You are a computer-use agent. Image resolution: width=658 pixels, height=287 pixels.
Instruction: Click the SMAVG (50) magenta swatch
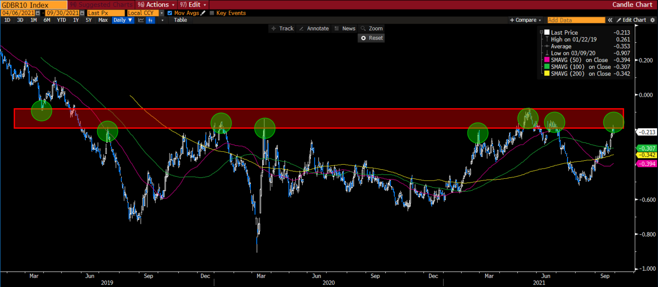click(547, 60)
